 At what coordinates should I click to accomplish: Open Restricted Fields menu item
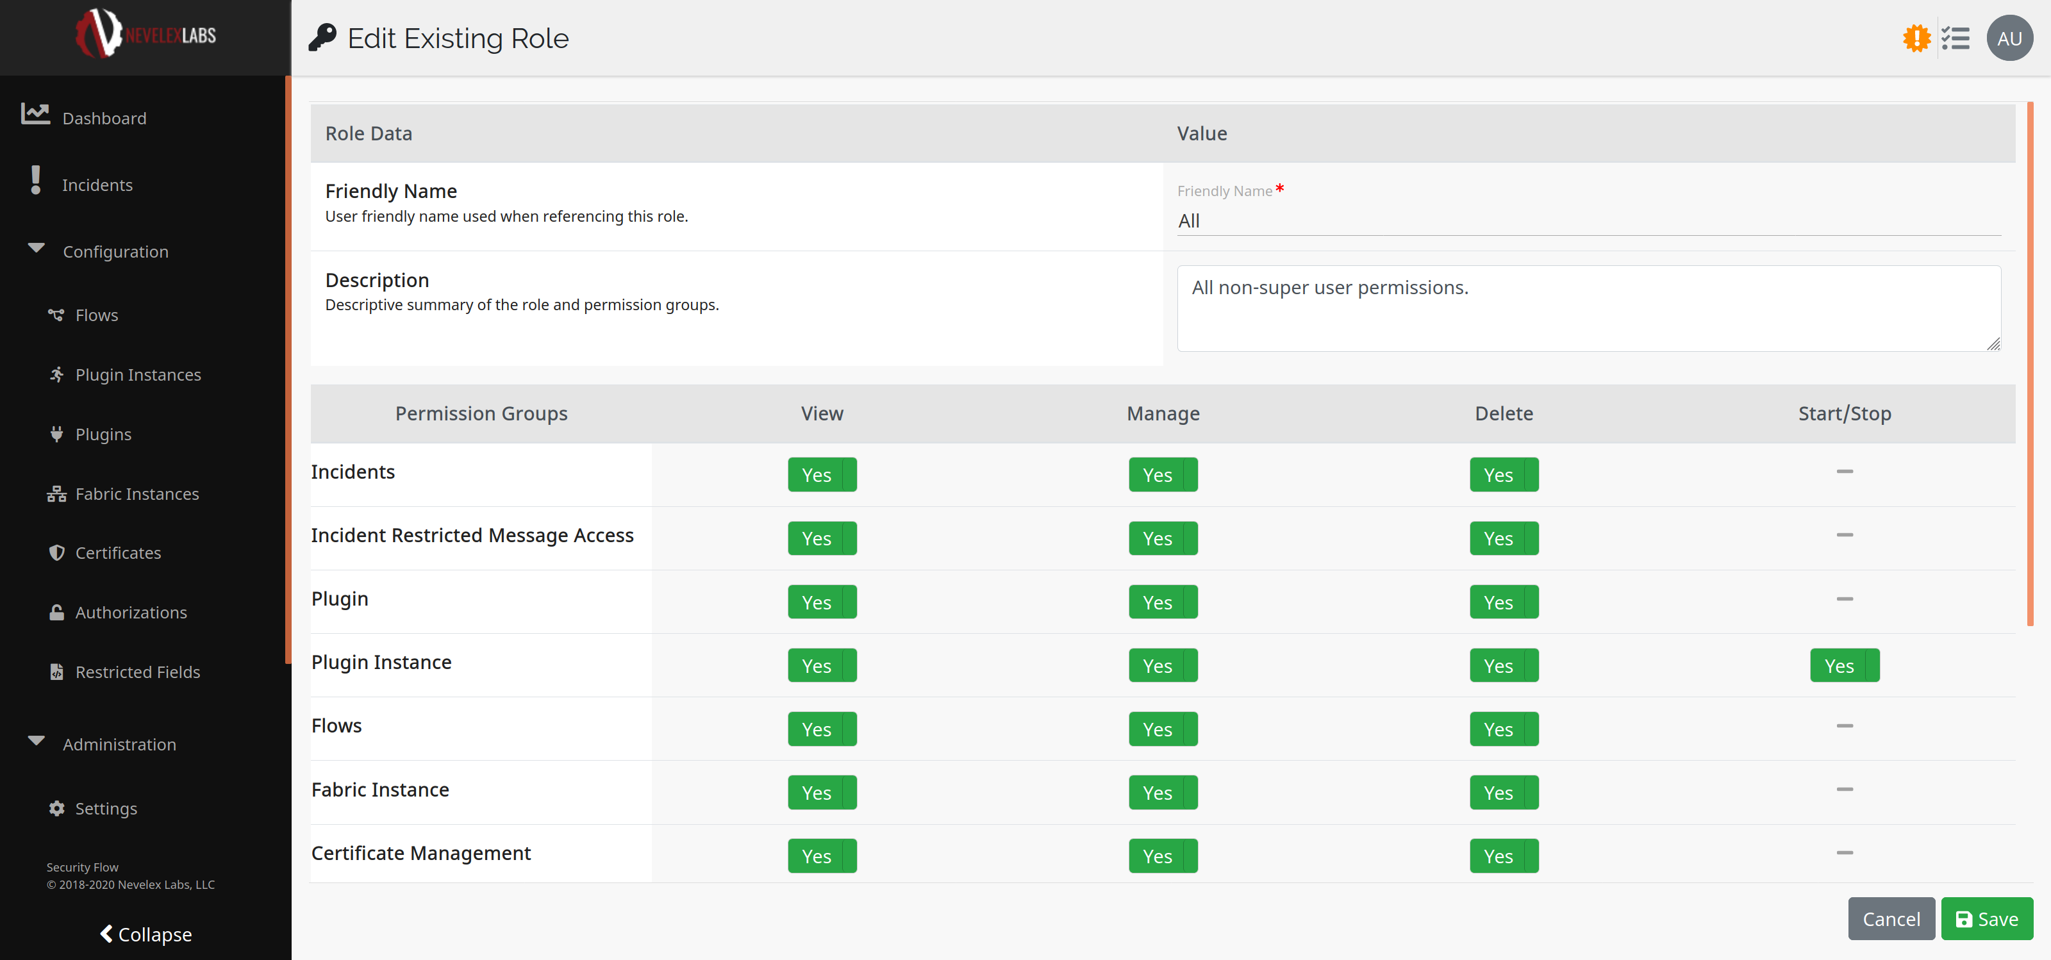coord(137,673)
